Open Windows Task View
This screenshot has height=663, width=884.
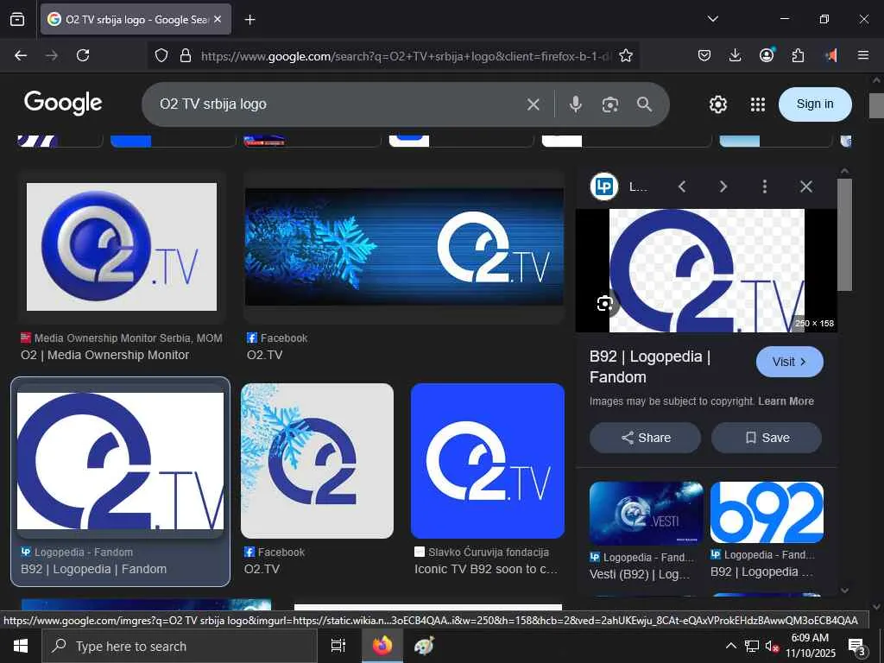338,646
